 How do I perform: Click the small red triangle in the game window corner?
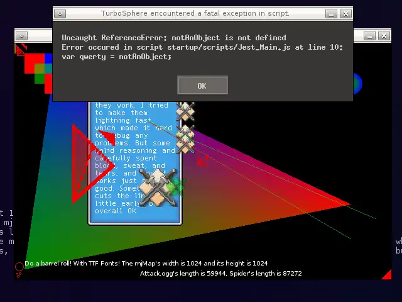pyautogui.click(x=387, y=274)
